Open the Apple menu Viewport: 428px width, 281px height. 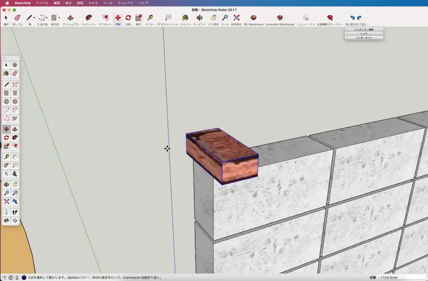pos(8,3)
